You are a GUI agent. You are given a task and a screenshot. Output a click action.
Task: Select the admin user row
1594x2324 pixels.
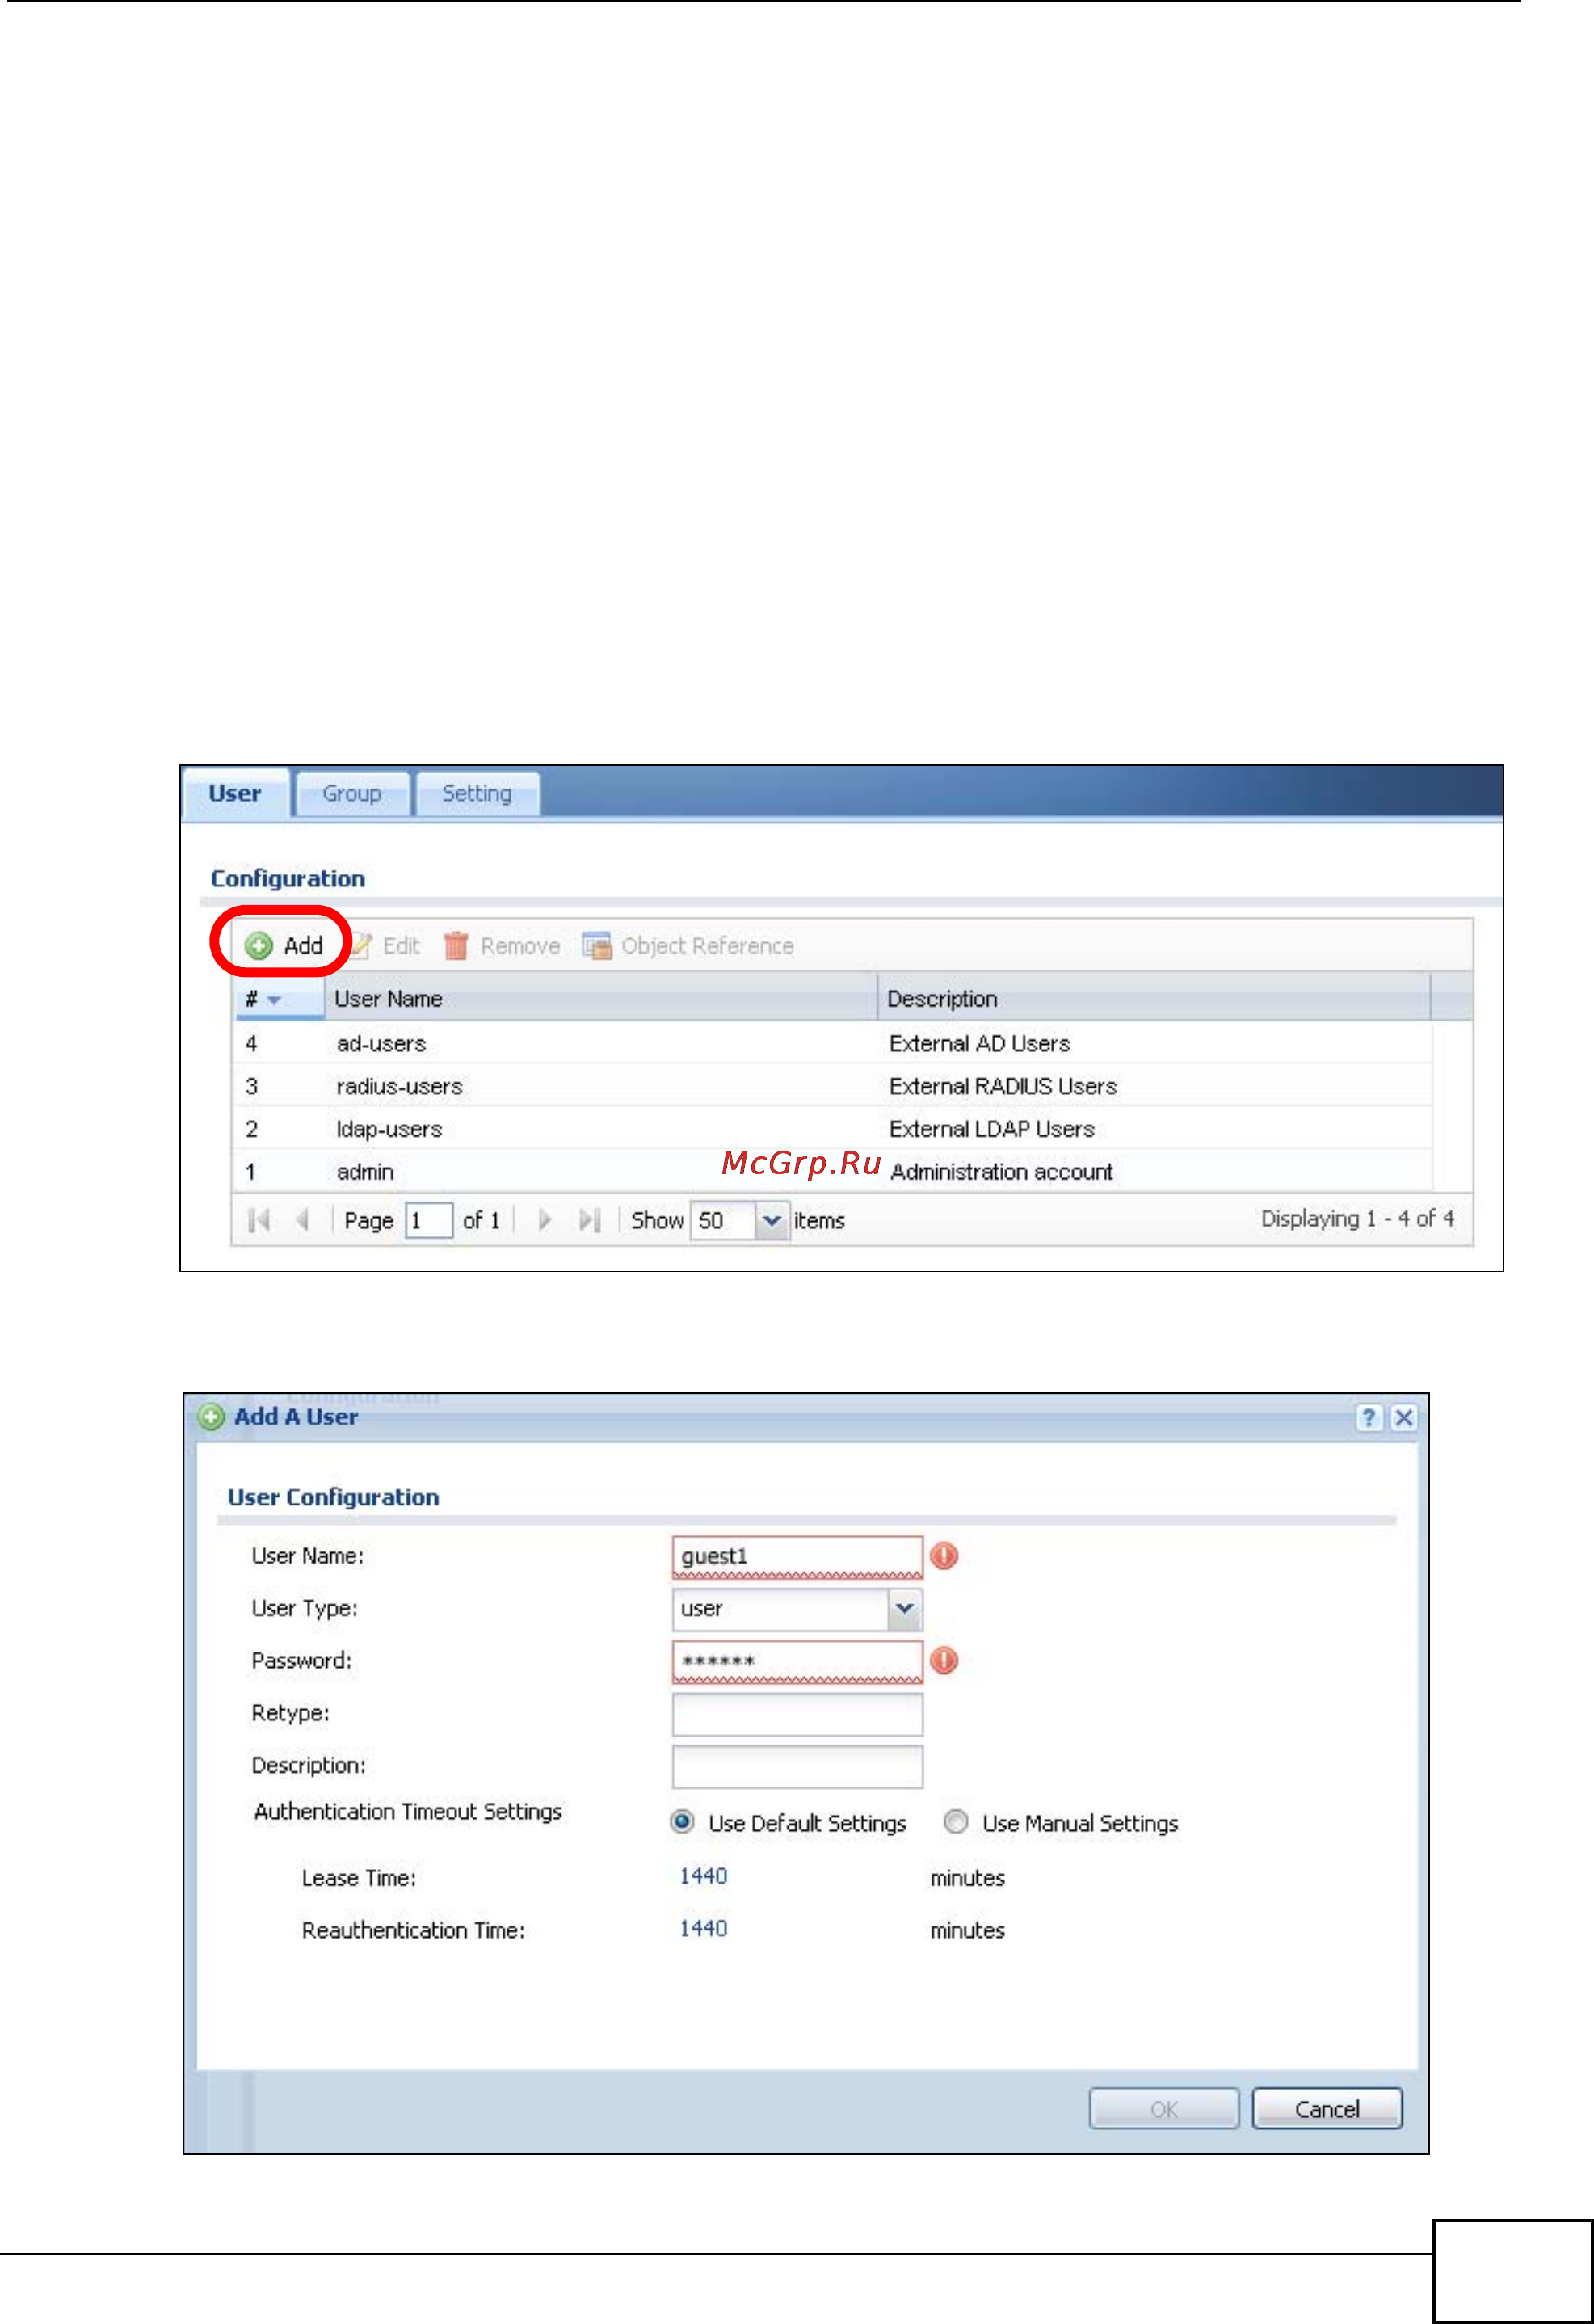click(x=832, y=1171)
